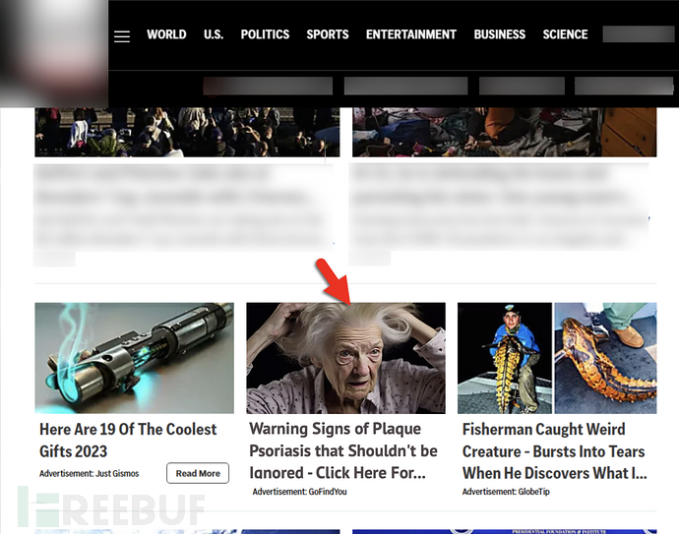Click the orange creature on deck photo

point(605,358)
